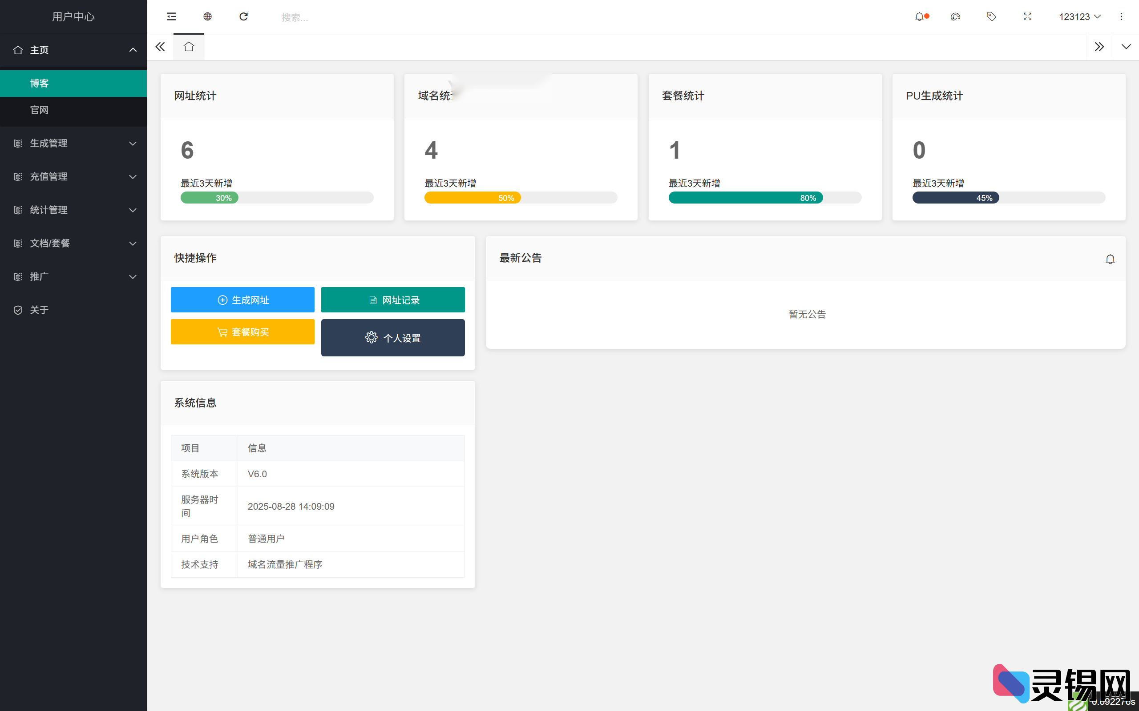Click the refresh page icon
This screenshot has width=1139, height=711.
coord(243,16)
